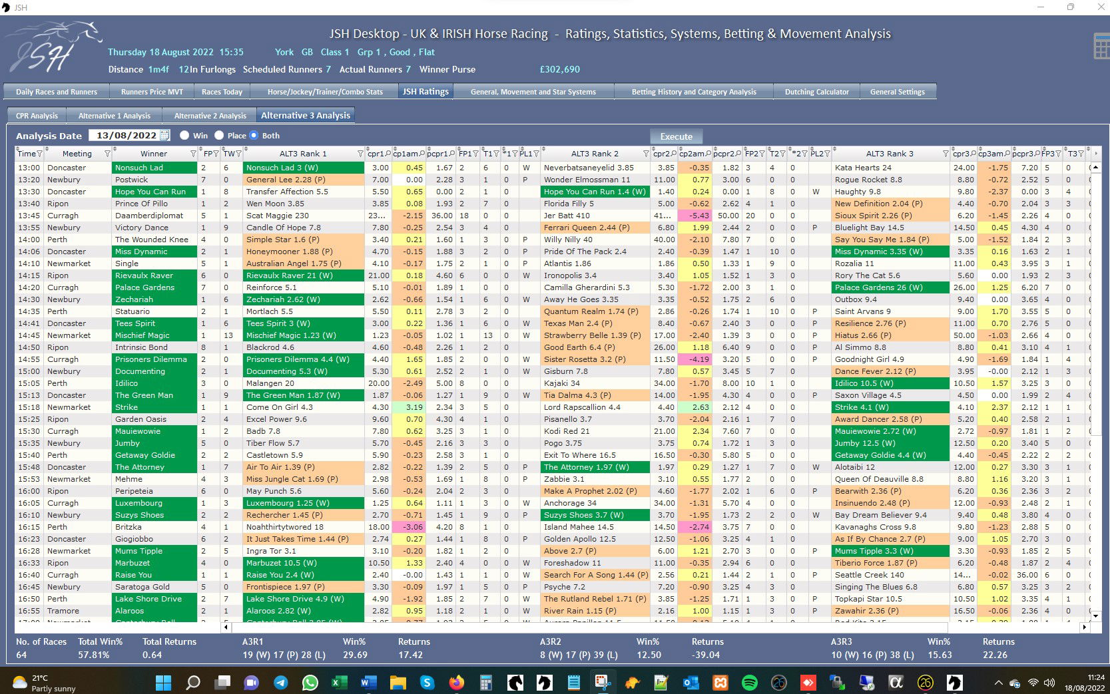The image size is (1110, 694).
Task: Select the Both radio button
Action: 254,135
